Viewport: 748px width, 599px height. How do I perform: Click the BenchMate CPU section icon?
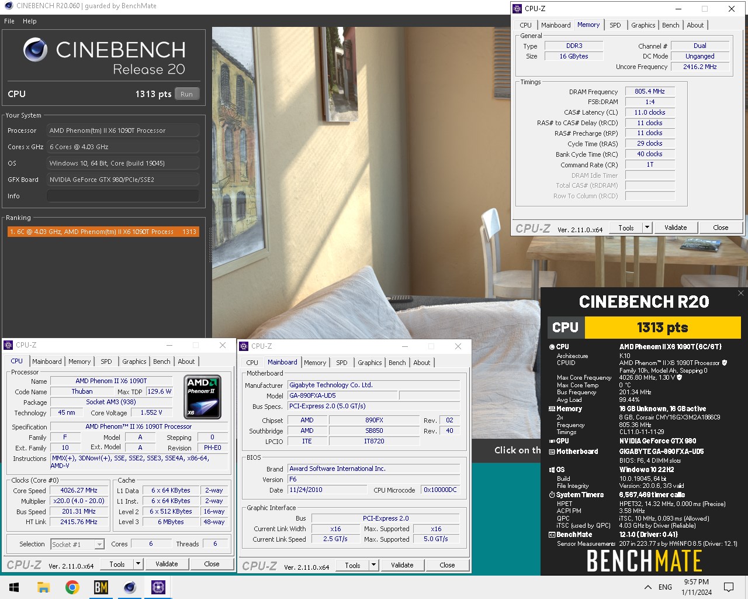click(552, 347)
